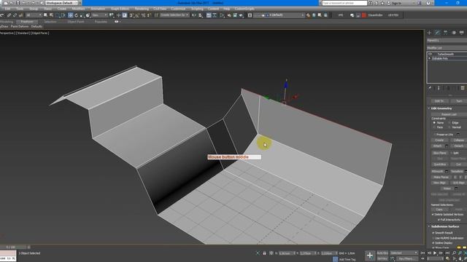Click the Play Animation button
This screenshot has width=467, height=262.
[x=435, y=253]
